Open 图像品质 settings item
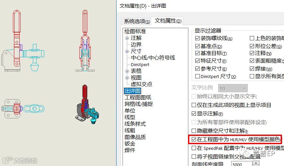Screen dimensions: 284x166 (135, 137)
